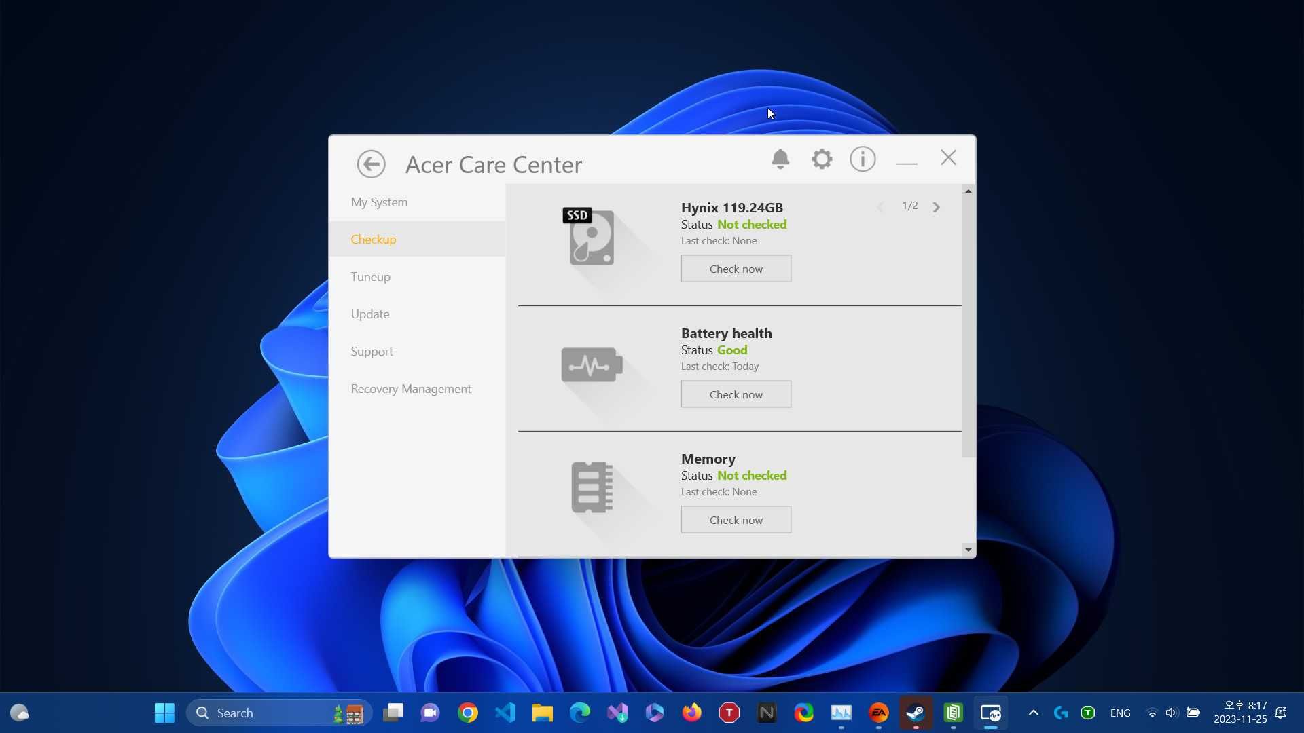Launch Microsoft Edge from taskbar
This screenshot has width=1304, height=733.
[580, 713]
